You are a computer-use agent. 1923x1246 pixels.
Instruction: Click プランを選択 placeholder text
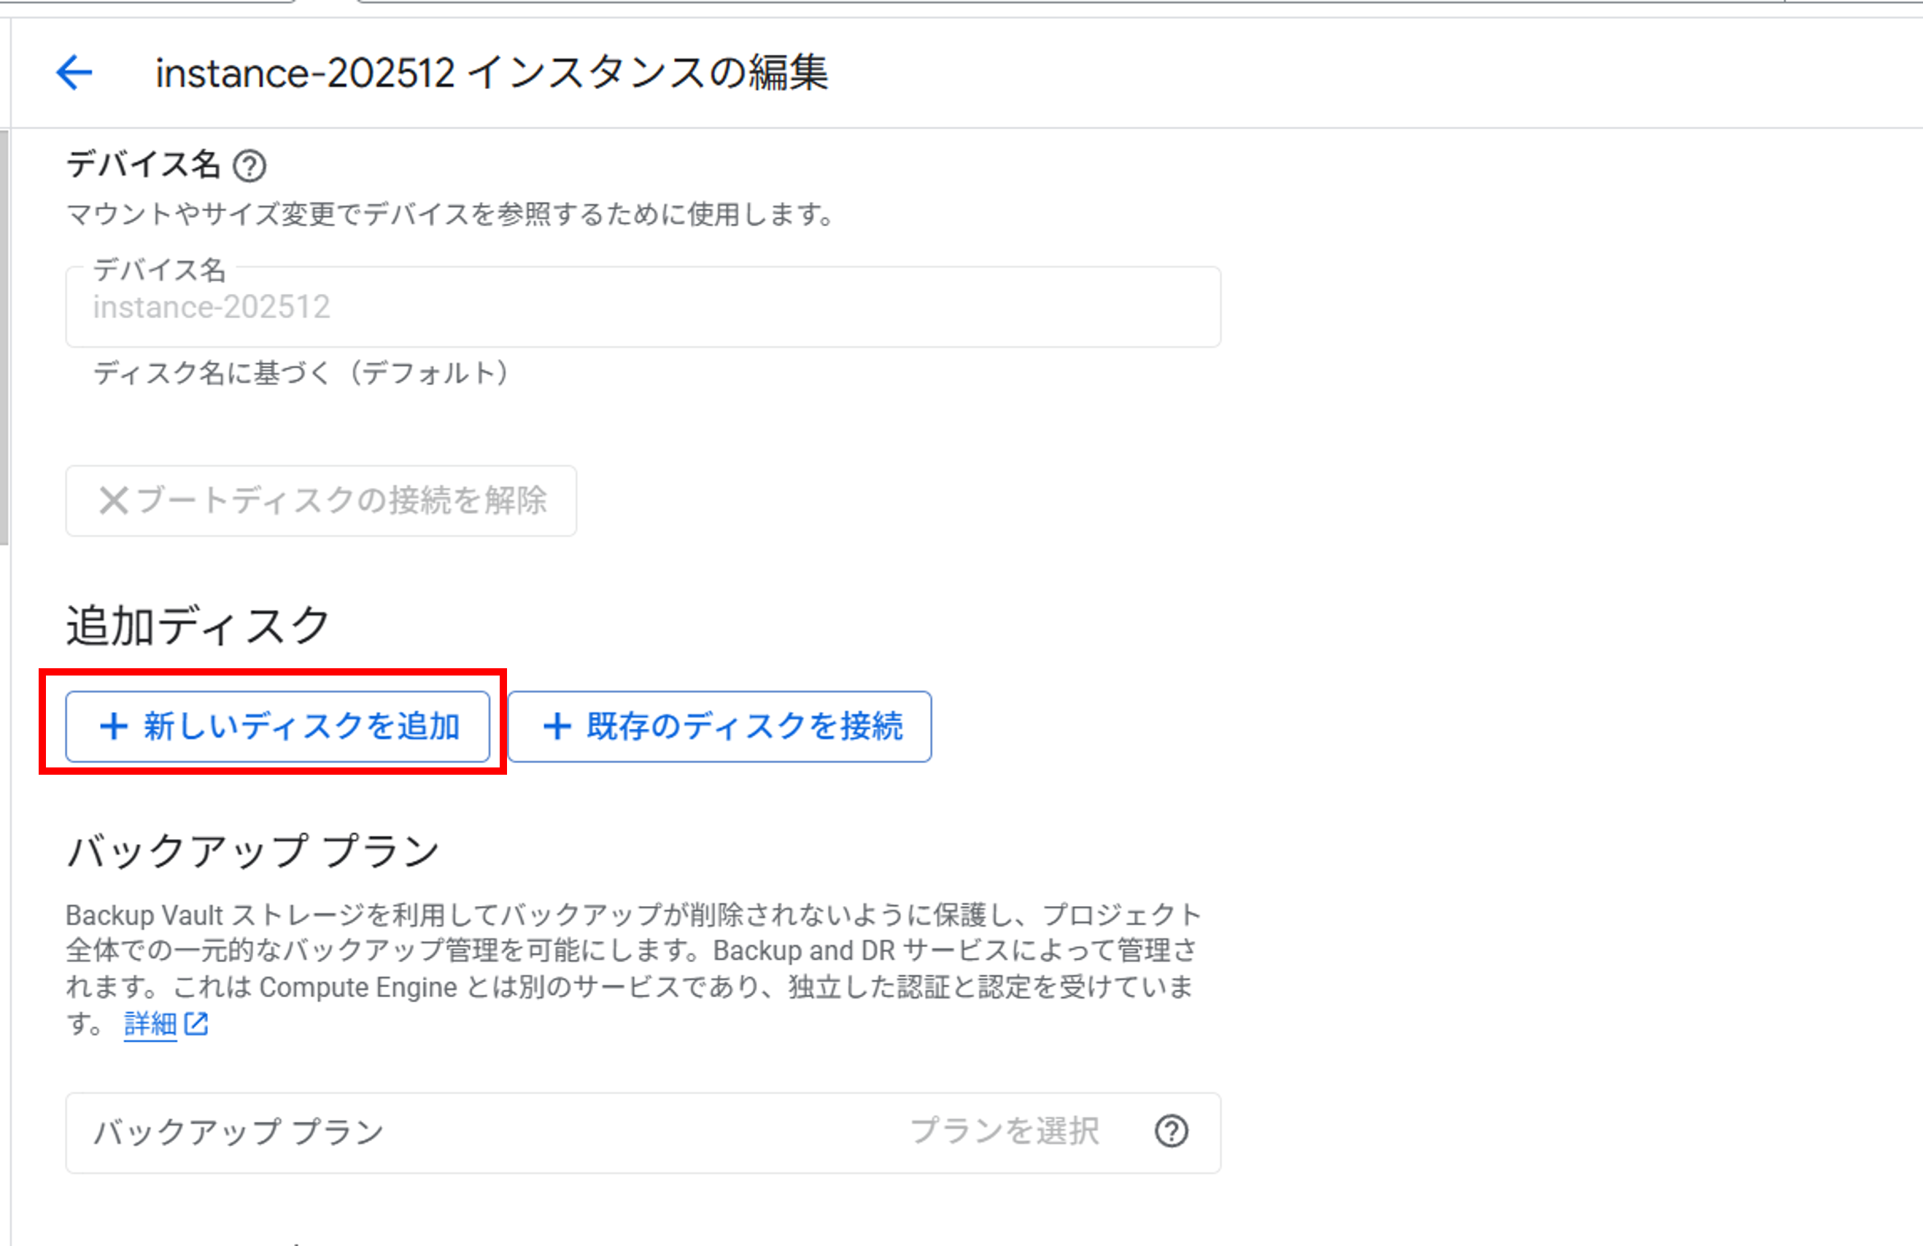click(x=1004, y=1131)
